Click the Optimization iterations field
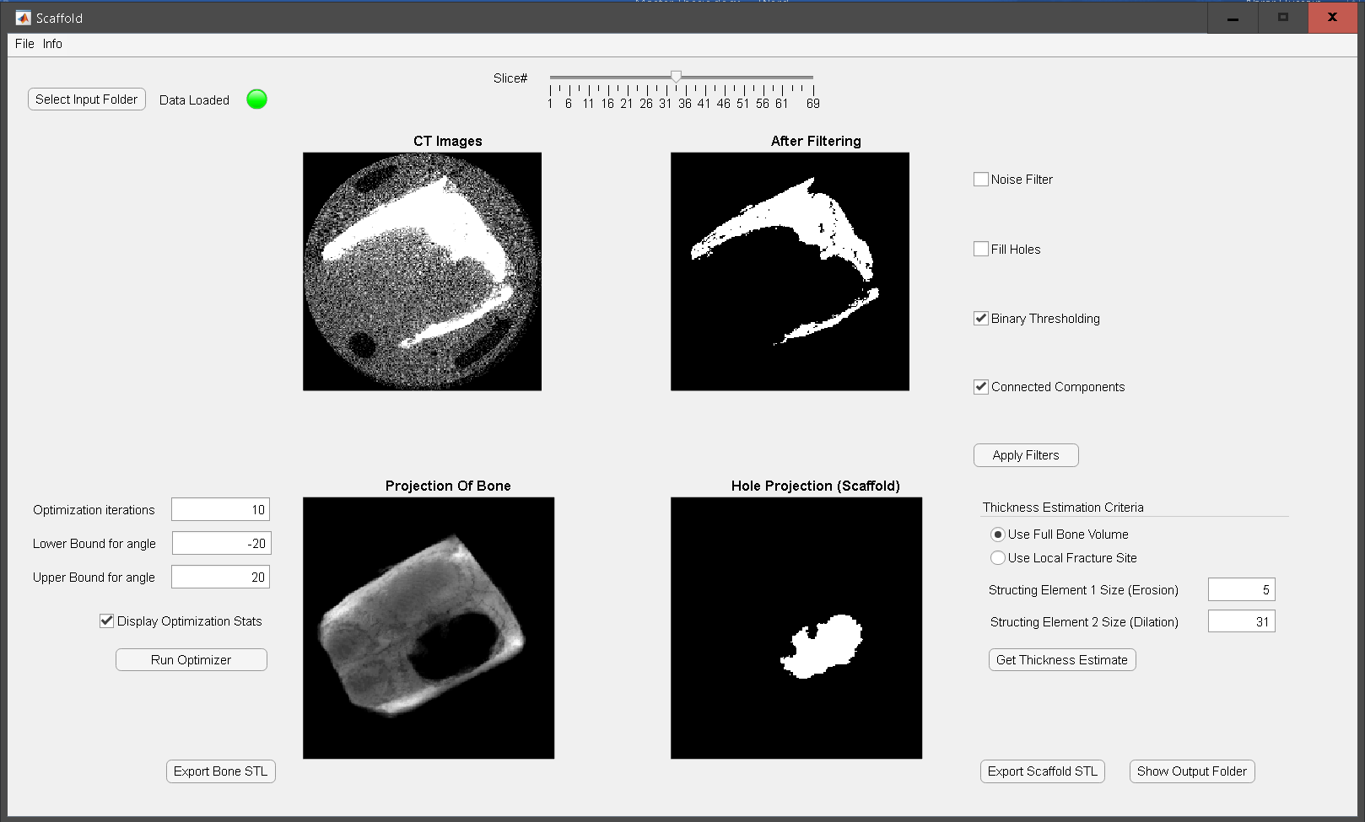The height and width of the screenshot is (822, 1365). click(221, 510)
